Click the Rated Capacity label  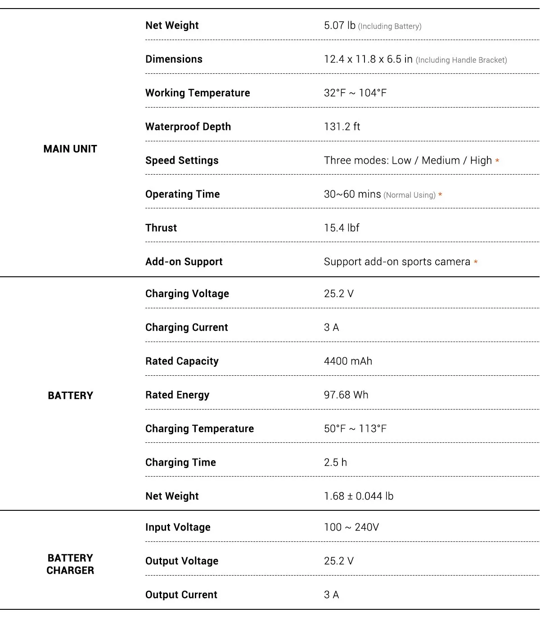coord(182,361)
